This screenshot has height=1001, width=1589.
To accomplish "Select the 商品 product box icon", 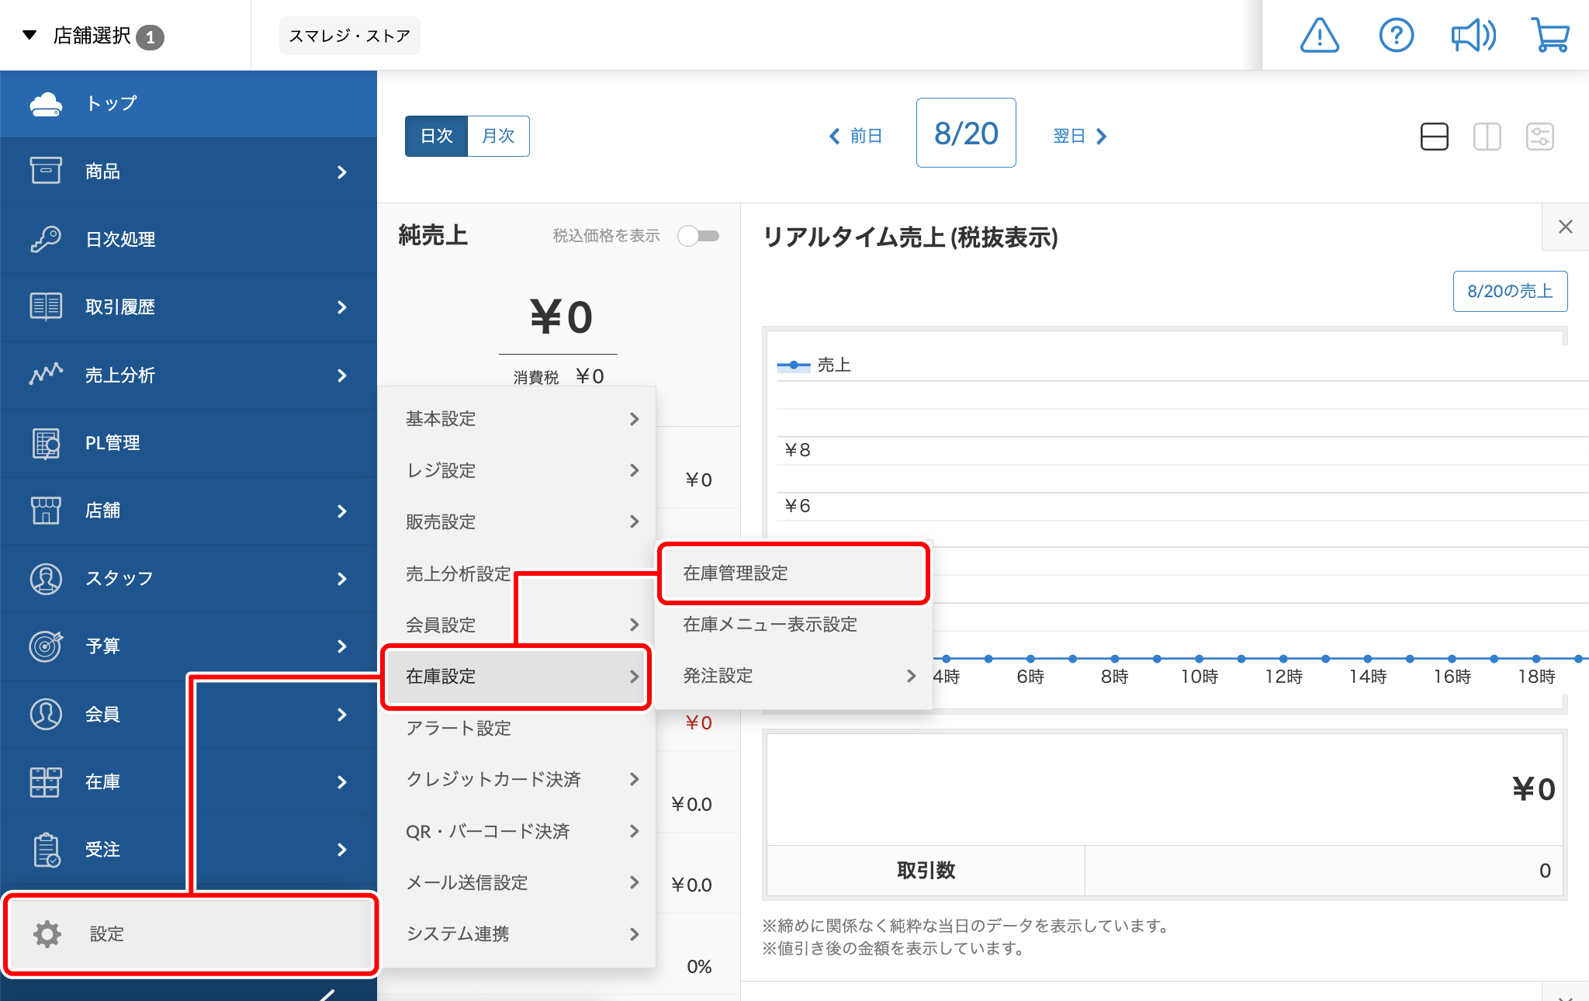I will (46, 171).
